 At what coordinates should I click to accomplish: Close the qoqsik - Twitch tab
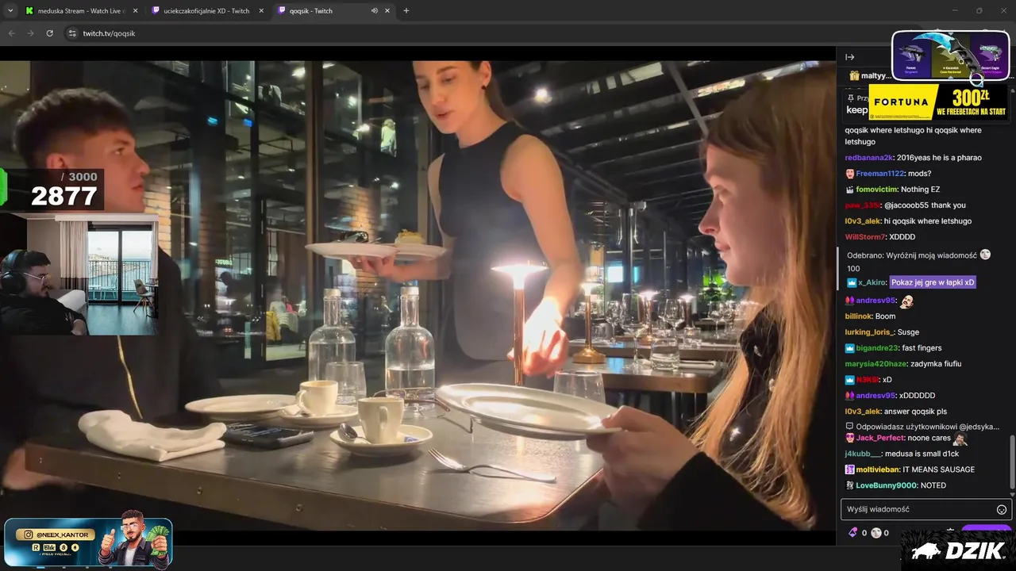coord(387,11)
